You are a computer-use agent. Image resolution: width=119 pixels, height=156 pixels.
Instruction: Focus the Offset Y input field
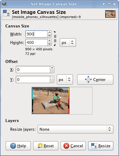[33, 80]
